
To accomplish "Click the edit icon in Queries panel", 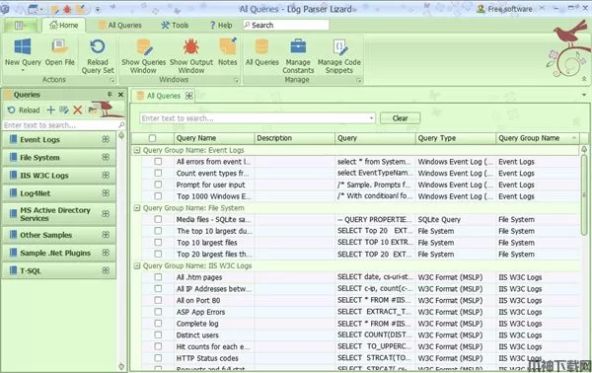I will click(x=64, y=110).
